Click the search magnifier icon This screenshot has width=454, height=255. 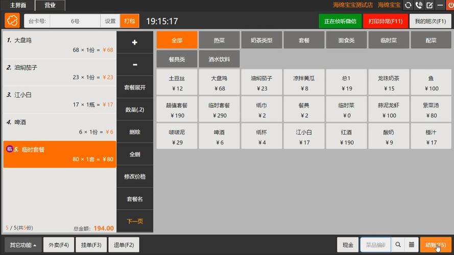click(x=398, y=245)
